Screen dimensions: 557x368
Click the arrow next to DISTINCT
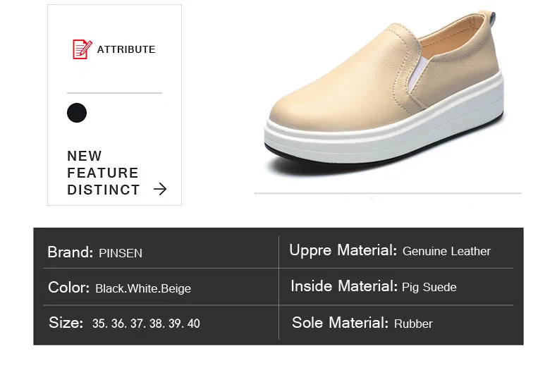(160, 189)
